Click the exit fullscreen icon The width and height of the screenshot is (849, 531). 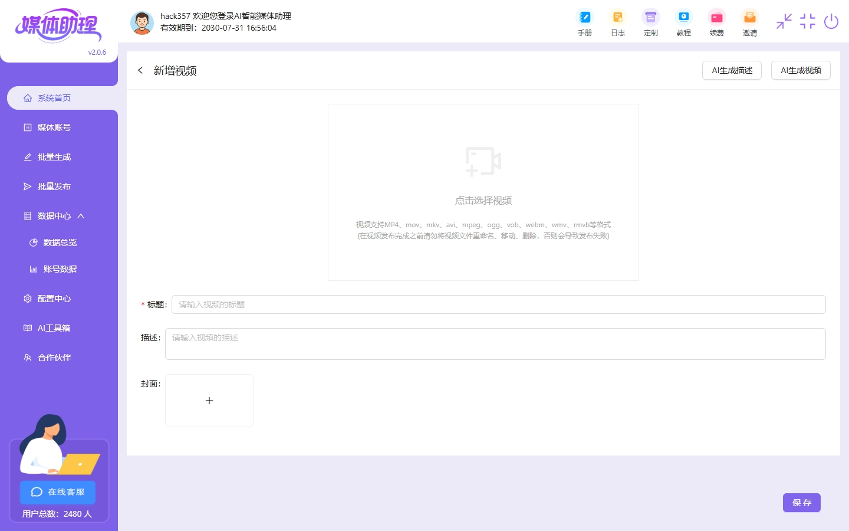click(807, 22)
